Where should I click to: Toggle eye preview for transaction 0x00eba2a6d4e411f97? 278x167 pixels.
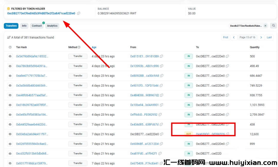(x=10, y=134)
